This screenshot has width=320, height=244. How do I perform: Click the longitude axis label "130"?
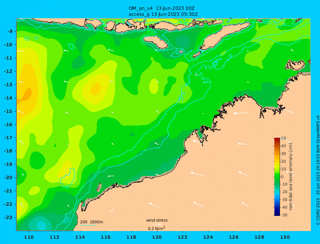click(x=285, y=237)
